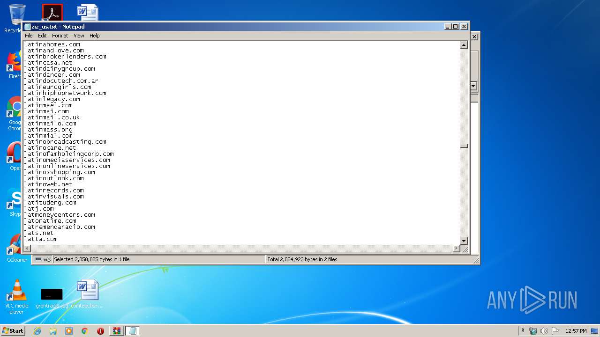
Task: Click the line latinhiphopnetwork.com
Action: point(65,93)
